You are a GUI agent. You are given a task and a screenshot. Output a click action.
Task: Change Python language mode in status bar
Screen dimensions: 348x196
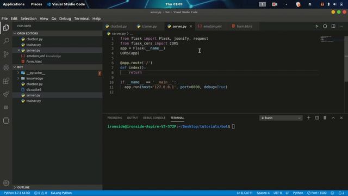(x=298, y=193)
